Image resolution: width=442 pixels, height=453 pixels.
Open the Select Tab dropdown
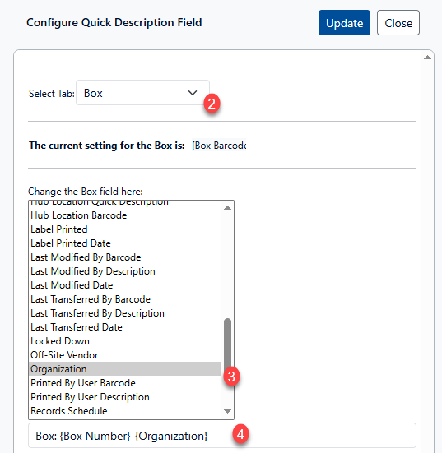tap(142, 93)
